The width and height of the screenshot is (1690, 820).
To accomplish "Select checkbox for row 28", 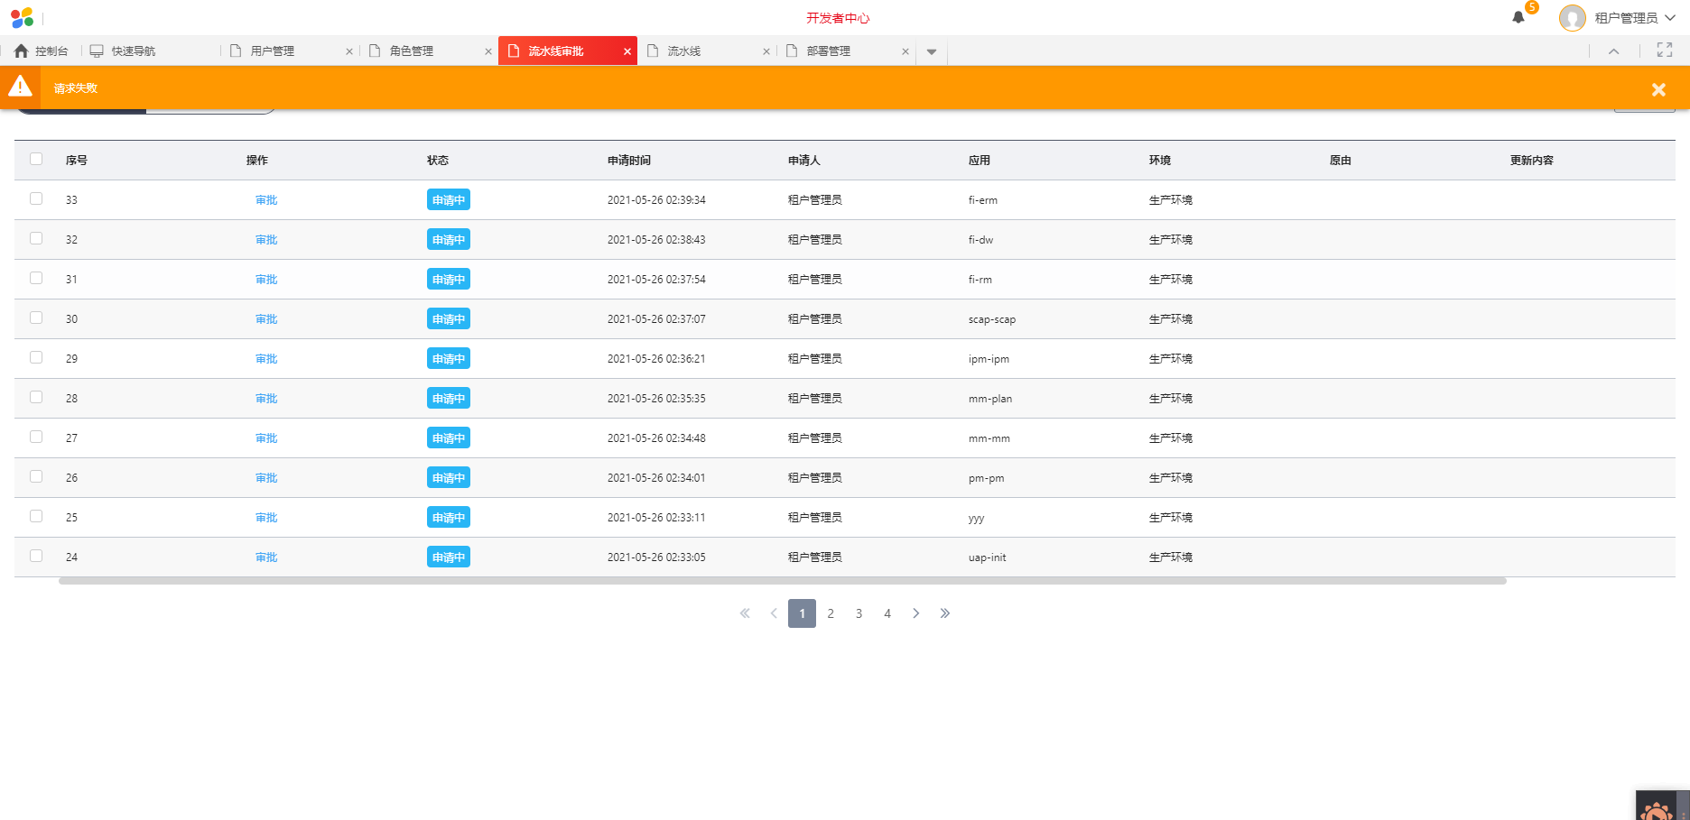I will pyautogui.click(x=36, y=397).
